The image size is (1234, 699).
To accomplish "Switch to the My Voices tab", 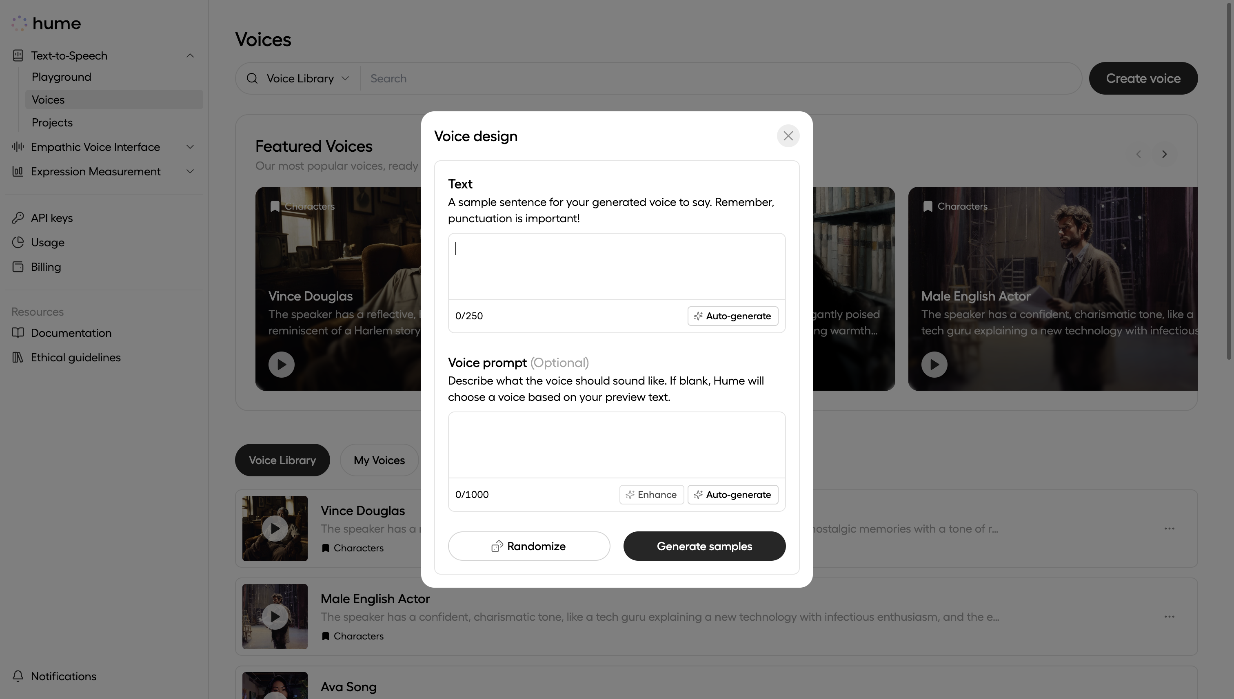I will pos(379,460).
